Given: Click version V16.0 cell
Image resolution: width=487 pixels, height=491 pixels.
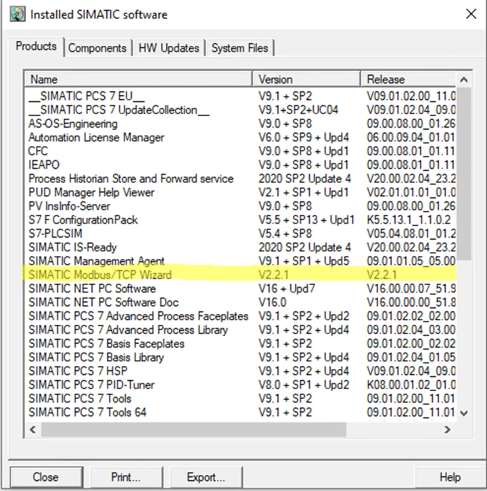Looking at the screenshot, I should (x=272, y=303).
